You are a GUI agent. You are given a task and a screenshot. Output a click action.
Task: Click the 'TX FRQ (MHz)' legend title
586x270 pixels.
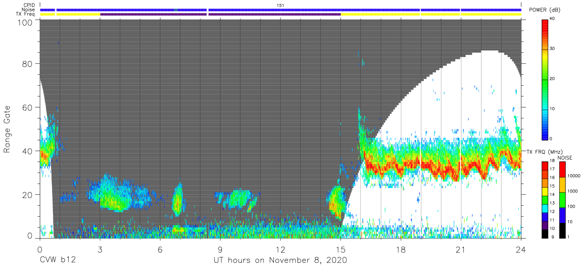[x=544, y=151]
